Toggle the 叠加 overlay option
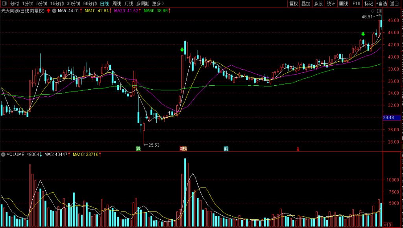 (306, 4)
